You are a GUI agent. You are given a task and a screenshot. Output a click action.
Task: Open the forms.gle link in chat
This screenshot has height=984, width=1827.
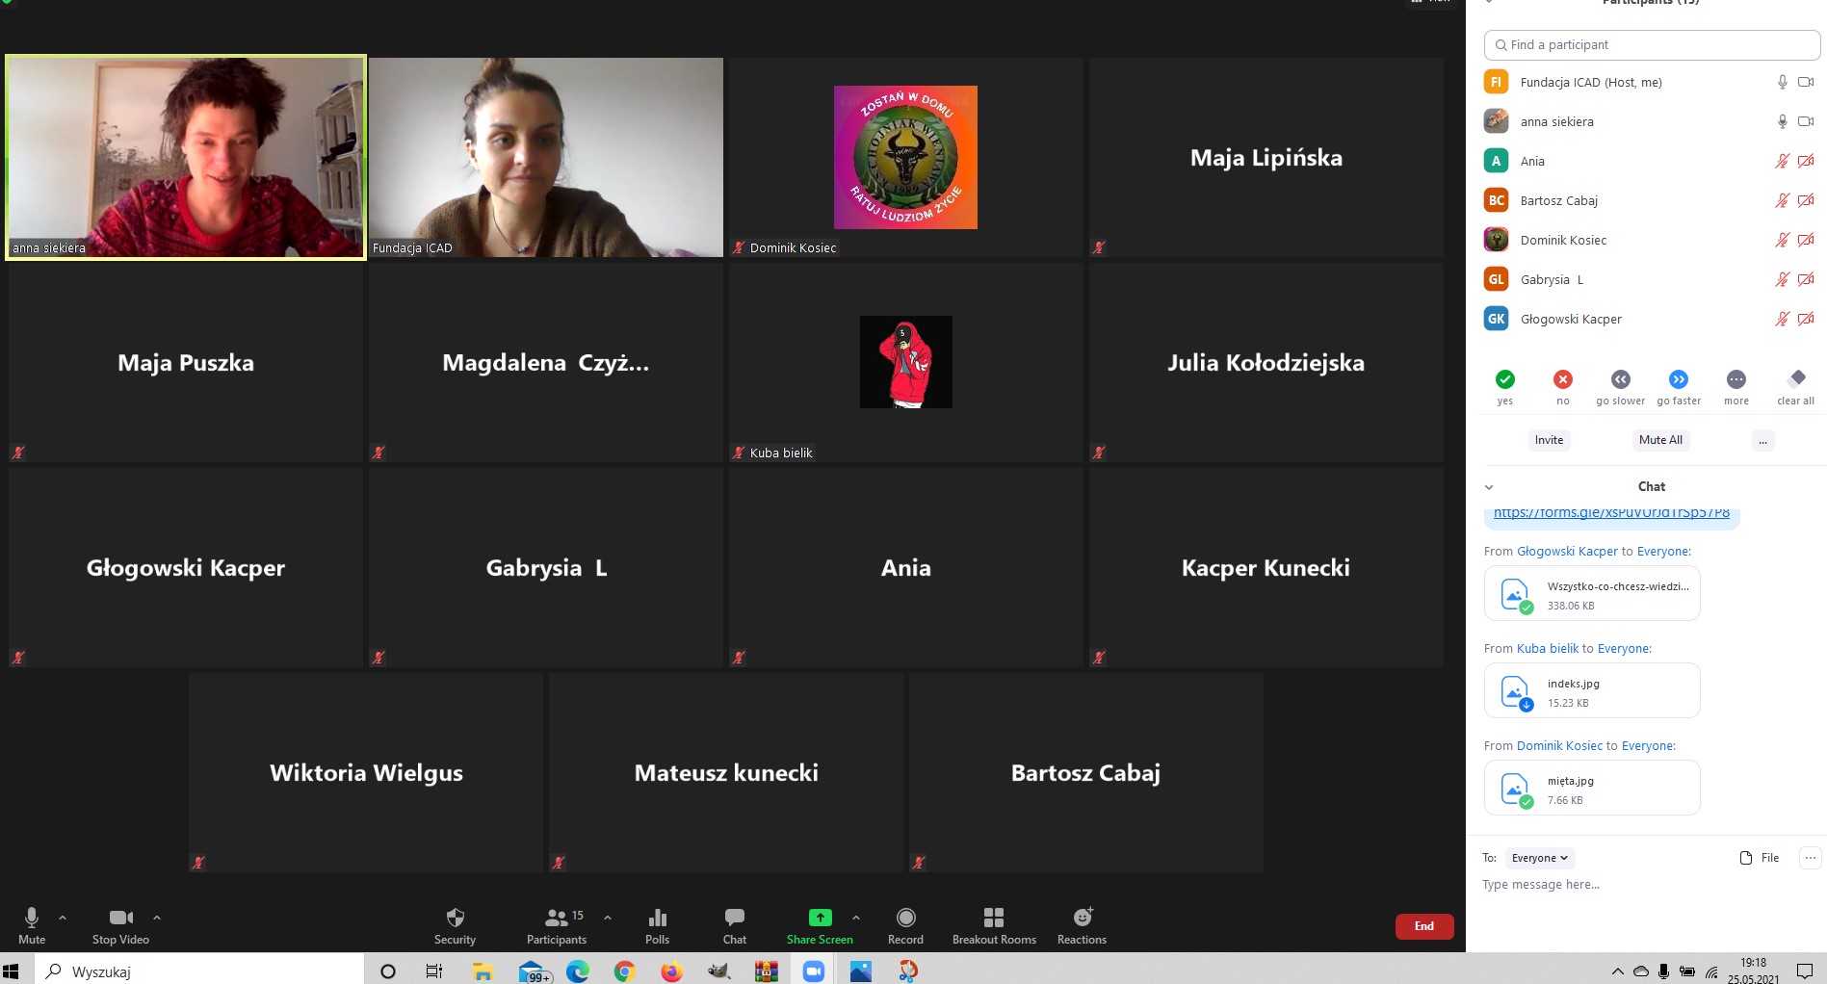[1611, 513]
